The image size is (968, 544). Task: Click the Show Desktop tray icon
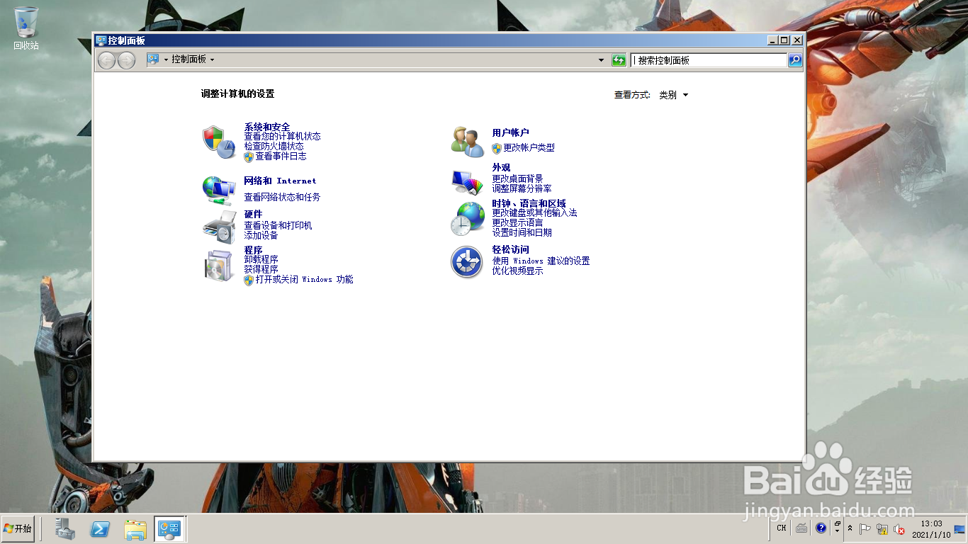point(959,528)
